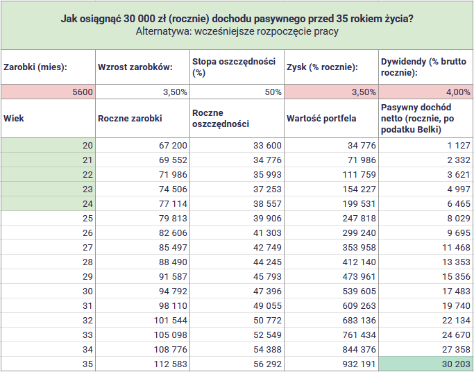Click the Wzrost zarobków value 3,50%

click(142, 92)
